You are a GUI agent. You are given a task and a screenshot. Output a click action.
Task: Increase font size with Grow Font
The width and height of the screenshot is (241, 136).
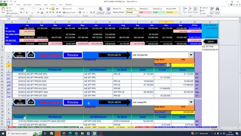tap(40, 9)
